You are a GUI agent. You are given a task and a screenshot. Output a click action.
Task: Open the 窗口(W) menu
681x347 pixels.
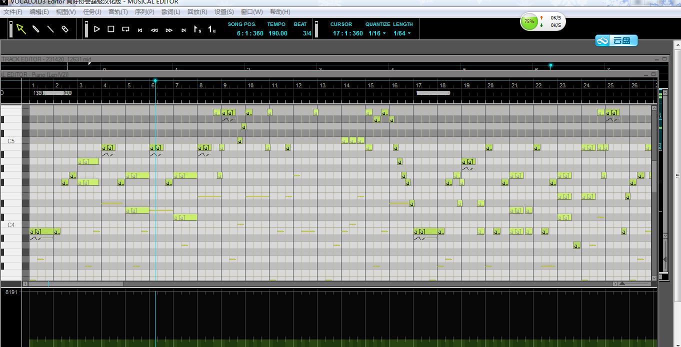(x=251, y=11)
